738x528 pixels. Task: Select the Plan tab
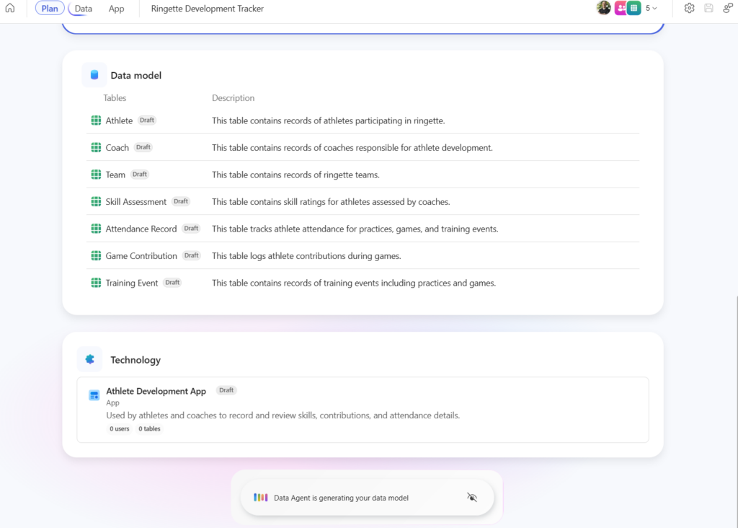point(50,9)
